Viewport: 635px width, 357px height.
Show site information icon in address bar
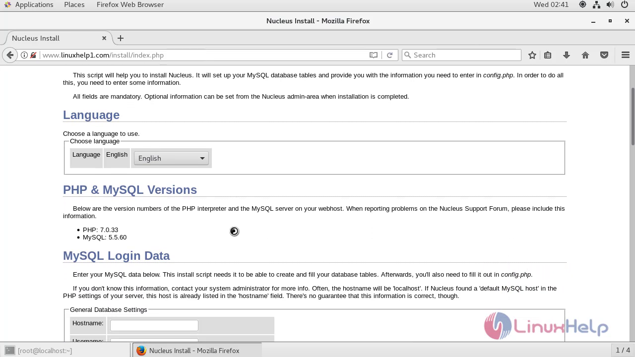[x=24, y=55]
